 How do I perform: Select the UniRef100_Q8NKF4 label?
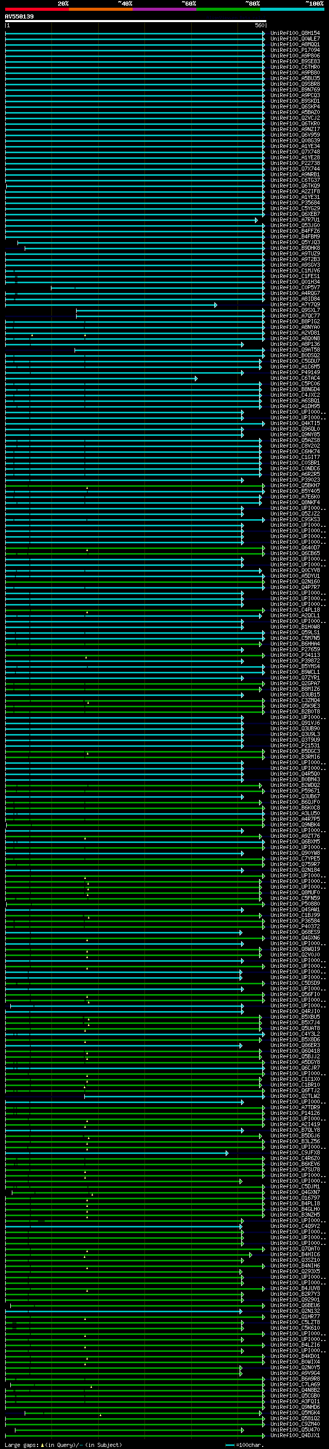point(295,502)
